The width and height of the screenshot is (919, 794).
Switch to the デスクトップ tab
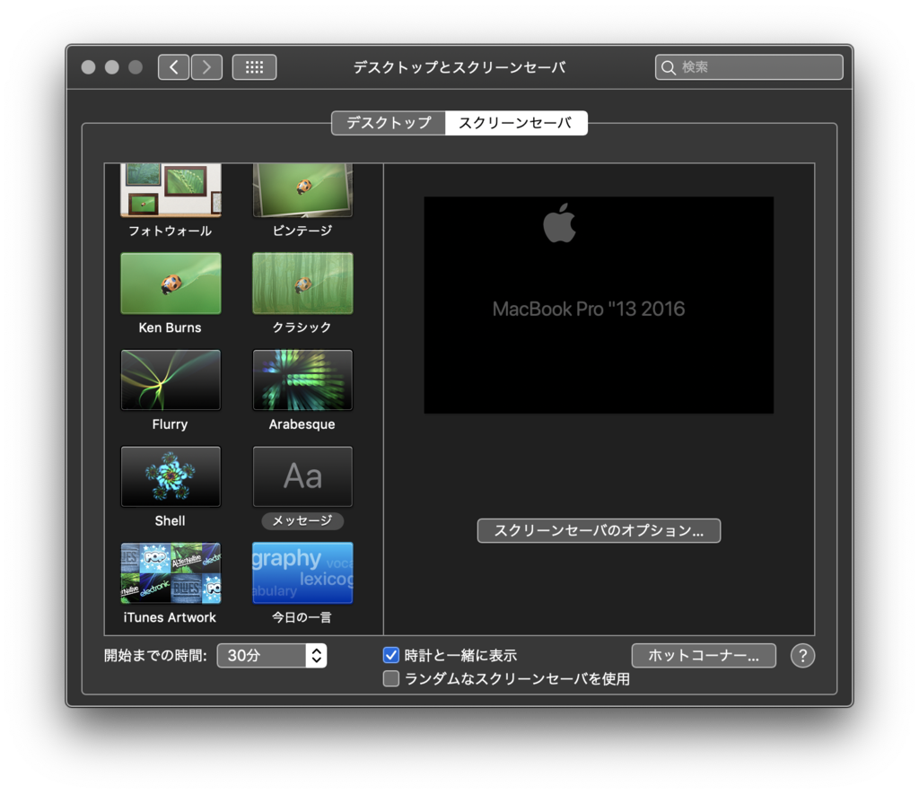coord(388,123)
